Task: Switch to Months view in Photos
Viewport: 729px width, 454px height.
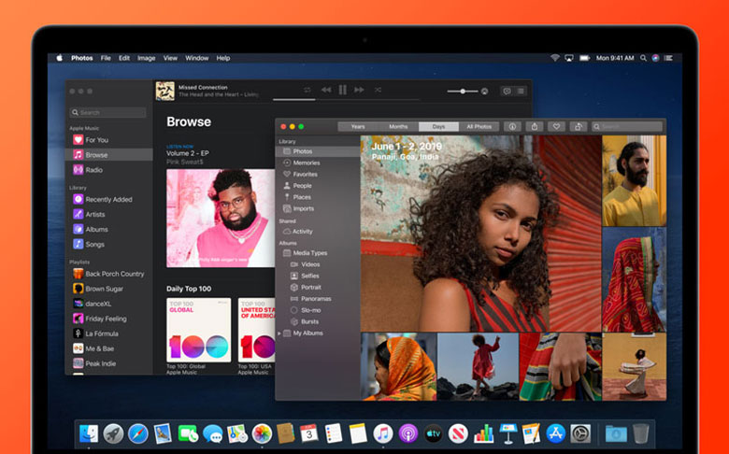Action: [x=398, y=126]
